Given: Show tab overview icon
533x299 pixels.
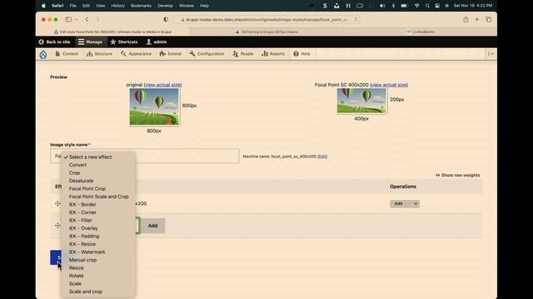Looking at the screenshot, I should (x=489, y=20).
